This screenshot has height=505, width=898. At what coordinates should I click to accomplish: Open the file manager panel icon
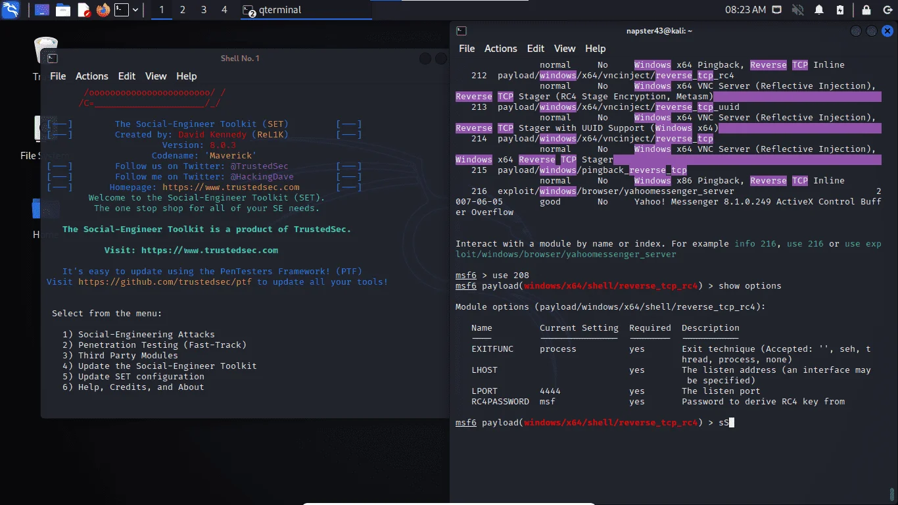coord(63,10)
